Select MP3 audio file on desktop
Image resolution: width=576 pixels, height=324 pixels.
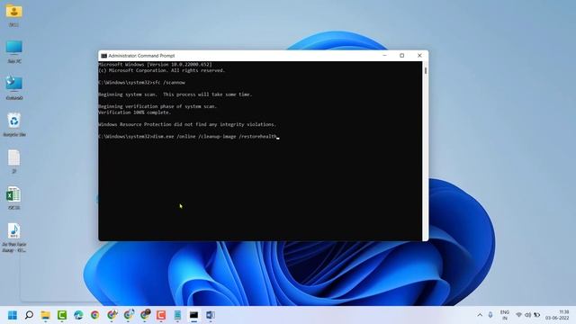(14, 237)
